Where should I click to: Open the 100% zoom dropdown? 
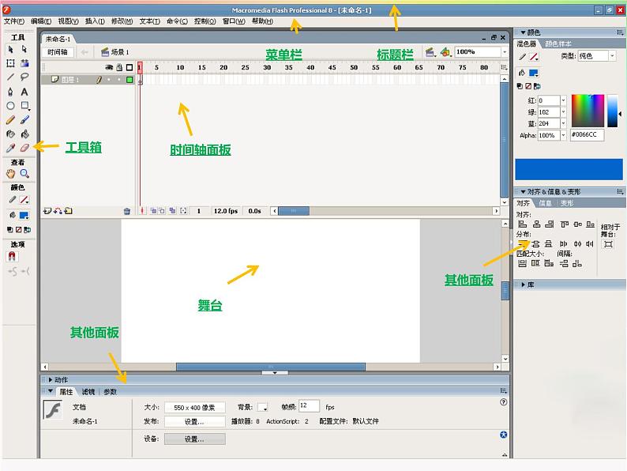click(x=505, y=52)
